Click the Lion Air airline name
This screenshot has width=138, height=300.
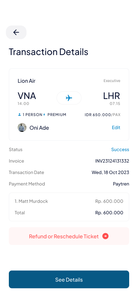26,81
